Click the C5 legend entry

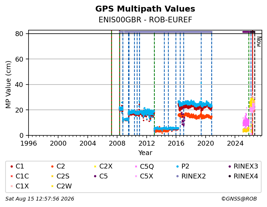click(101, 176)
